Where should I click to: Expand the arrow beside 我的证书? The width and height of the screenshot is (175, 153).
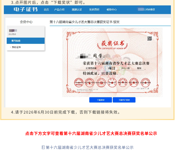click(x=10, y=47)
